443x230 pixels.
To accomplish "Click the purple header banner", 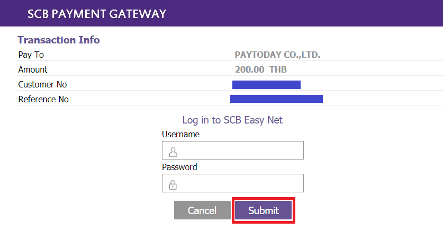I will coord(221,13).
